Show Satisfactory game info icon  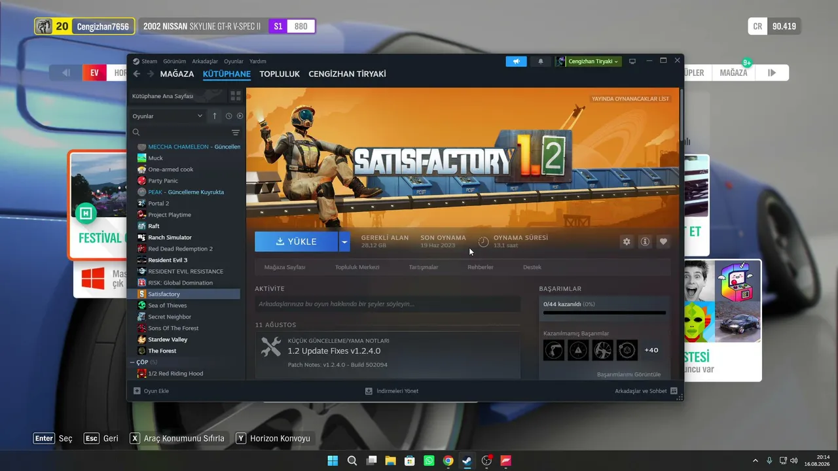(x=645, y=241)
